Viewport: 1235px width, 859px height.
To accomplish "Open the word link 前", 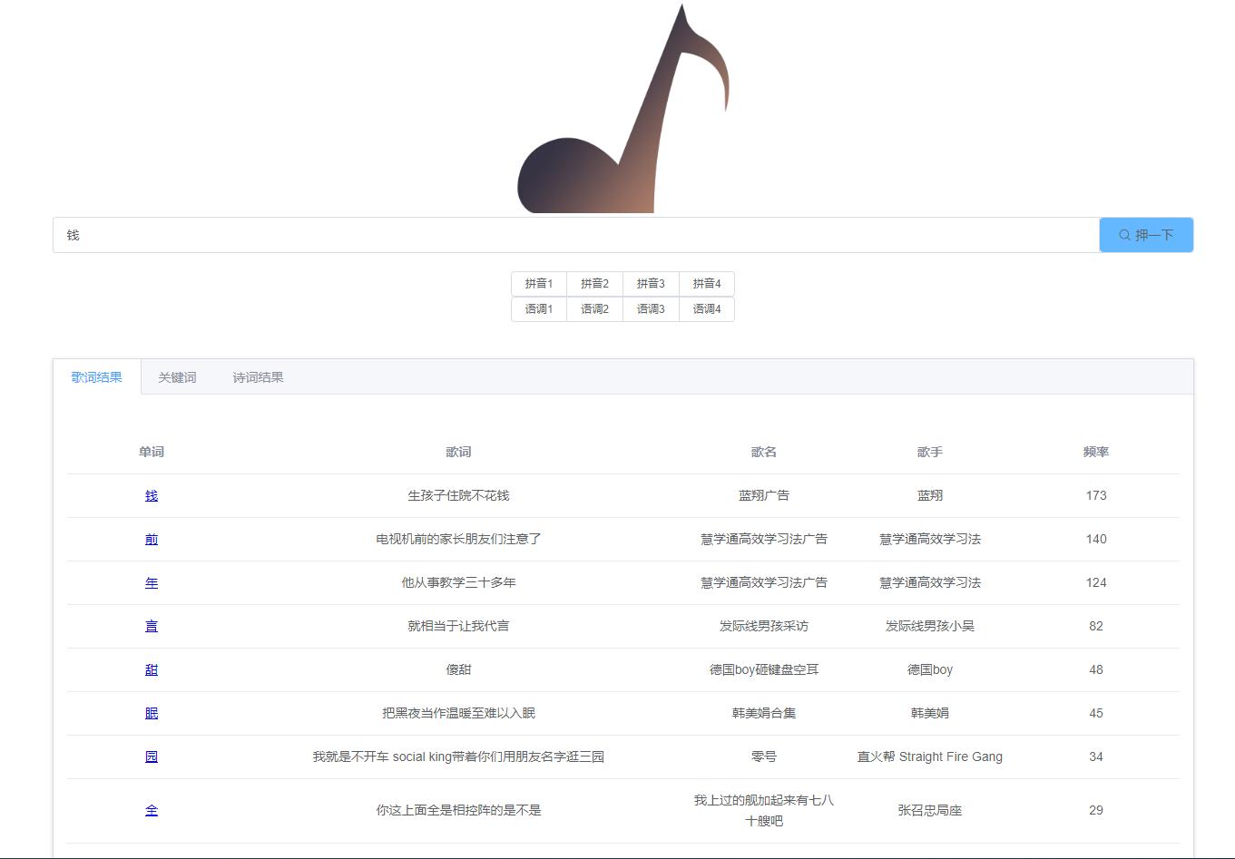I will click(x=151, y=539).
